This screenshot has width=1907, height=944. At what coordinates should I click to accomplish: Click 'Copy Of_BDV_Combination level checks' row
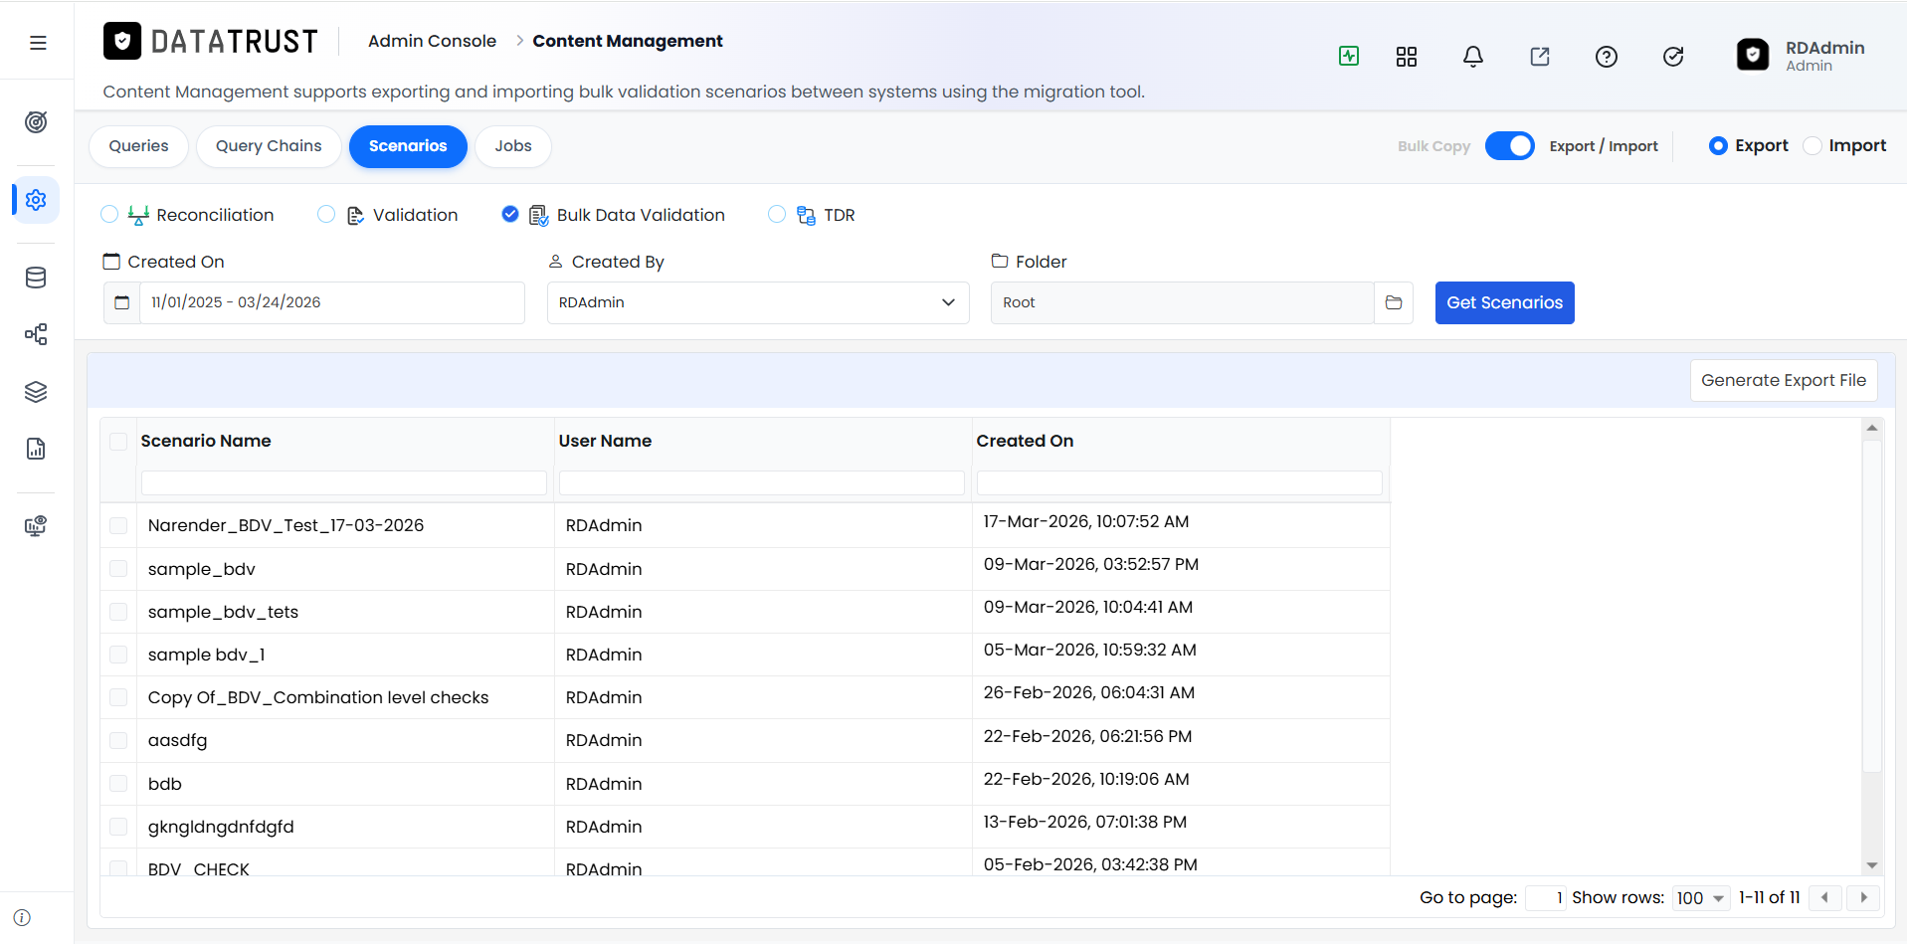click(x=745, y=697)
